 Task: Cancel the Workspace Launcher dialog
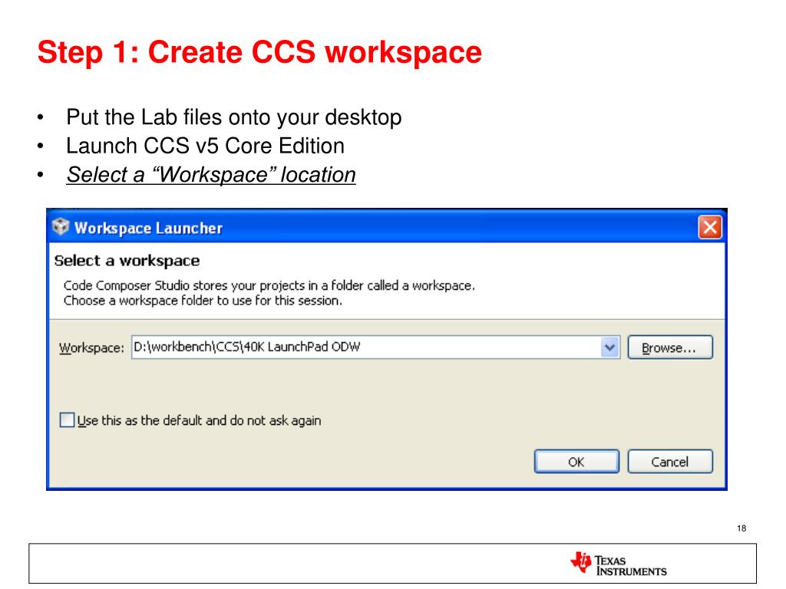tap(669, 461)
